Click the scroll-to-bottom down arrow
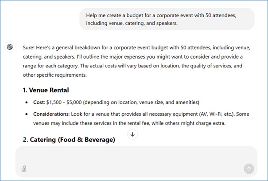 tap(132, 134)
